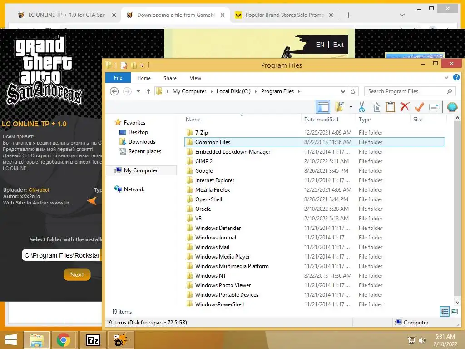Click install folder path input field
Image resolution: width=465 pixels, height=349 pixels.
tap(62, 255)
